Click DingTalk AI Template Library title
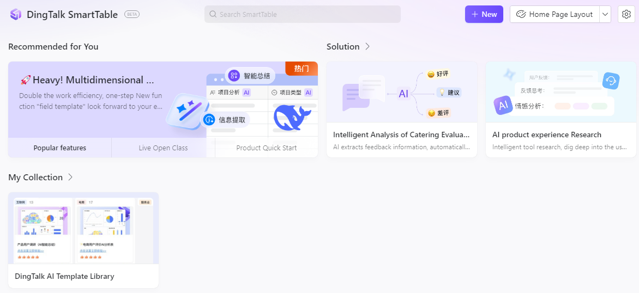 click(x=64, y=276)
